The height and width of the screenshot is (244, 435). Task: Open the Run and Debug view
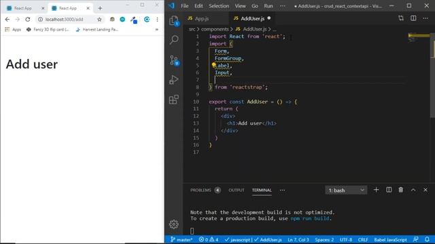[174, 80]
